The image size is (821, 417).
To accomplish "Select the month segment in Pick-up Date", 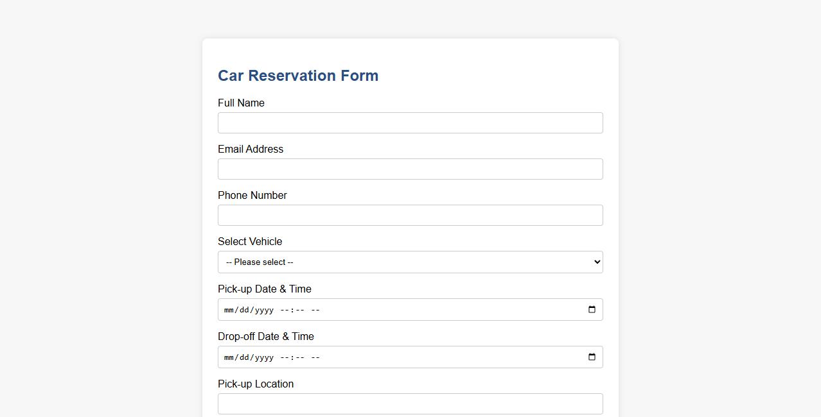I will pos(229,309).
